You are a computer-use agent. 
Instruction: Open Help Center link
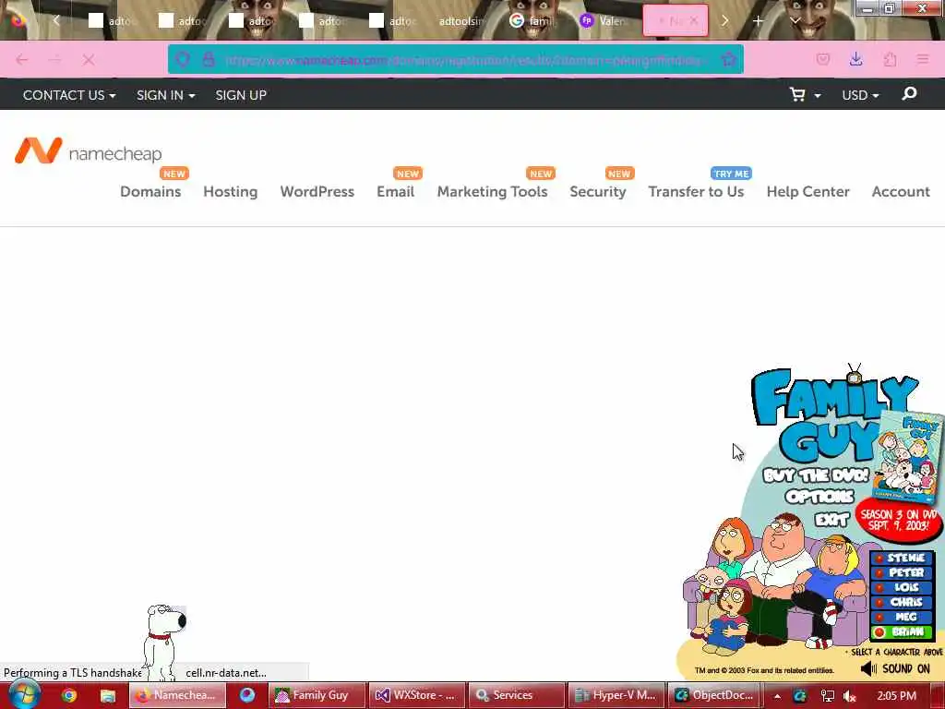pyautogui.click(x=807, y=191)
